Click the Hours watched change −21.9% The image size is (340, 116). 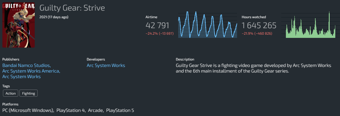[248, 33]
